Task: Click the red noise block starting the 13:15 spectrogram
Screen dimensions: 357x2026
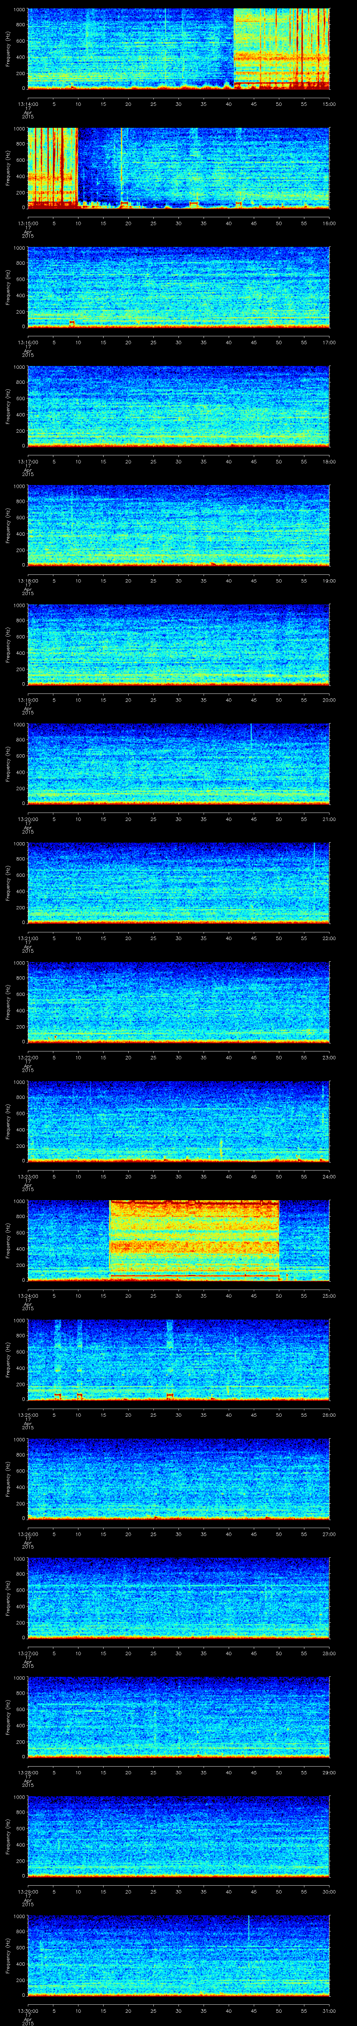Action: pyautogui.click(x=53, y=168)
